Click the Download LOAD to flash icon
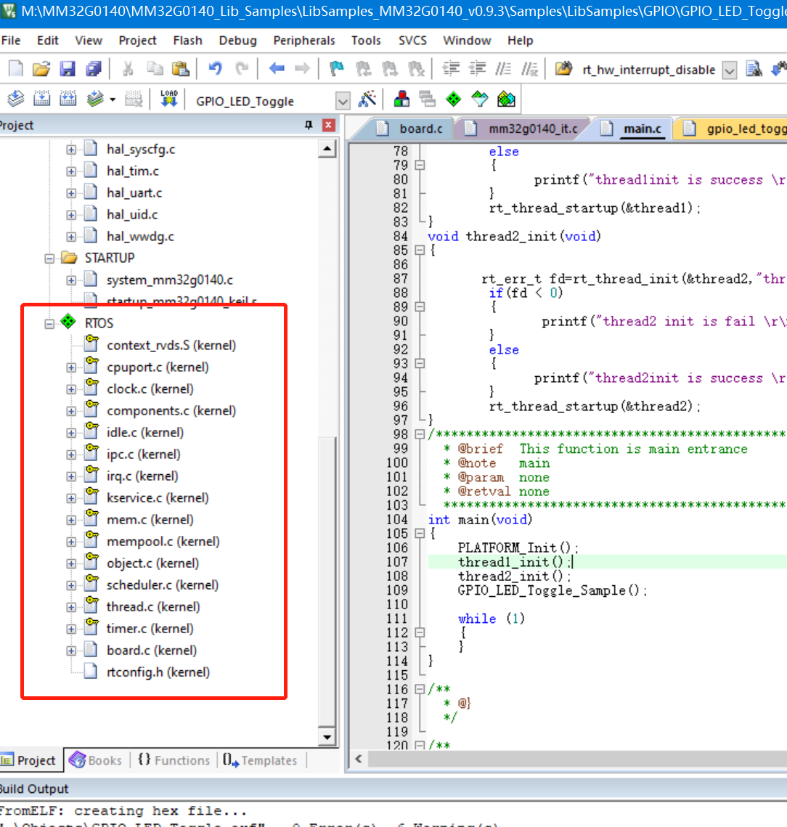This screenshot has width=787, height=827. point(169,99)
